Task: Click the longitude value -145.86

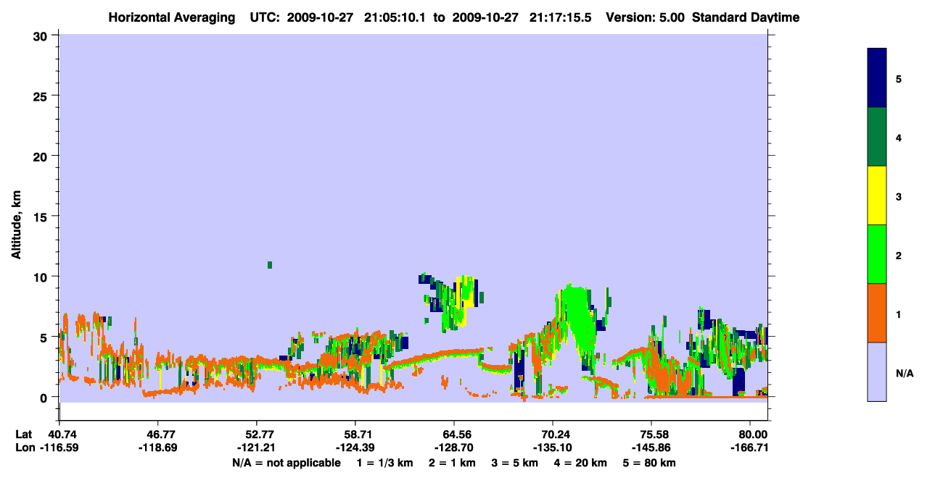Action: click(651, 448)
